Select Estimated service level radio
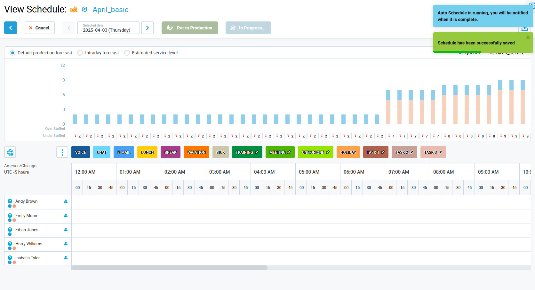Viewport: 535px width, 290px height. tap(127, 53)
